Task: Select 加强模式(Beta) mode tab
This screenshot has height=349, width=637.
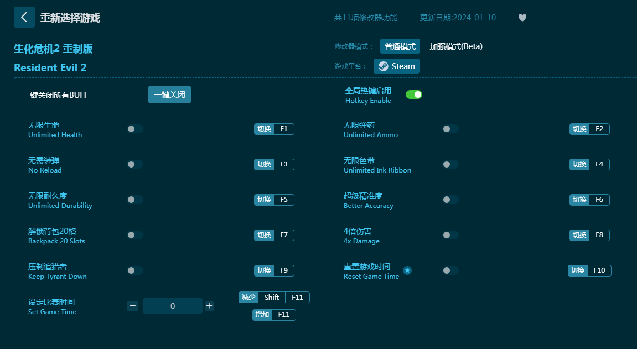Action: coord(456,46)
